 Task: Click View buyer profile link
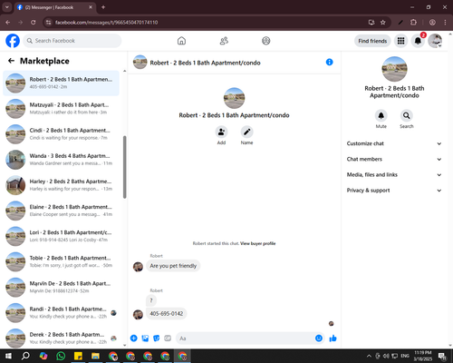[258, 243]
